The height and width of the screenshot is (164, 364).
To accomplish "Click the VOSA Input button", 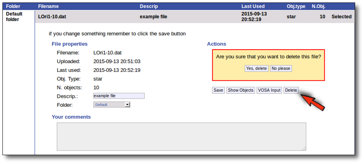I will coord(269,90).
